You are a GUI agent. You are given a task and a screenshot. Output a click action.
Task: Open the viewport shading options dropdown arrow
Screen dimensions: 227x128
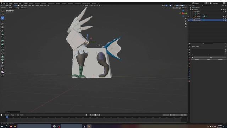pyautogui.click(x=186, y=6)
